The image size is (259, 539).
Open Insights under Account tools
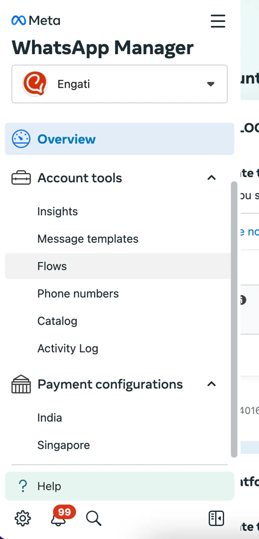58,211
